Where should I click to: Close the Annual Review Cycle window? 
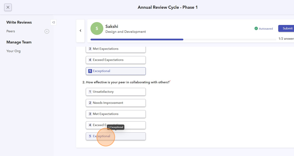[x=8, y=7]
